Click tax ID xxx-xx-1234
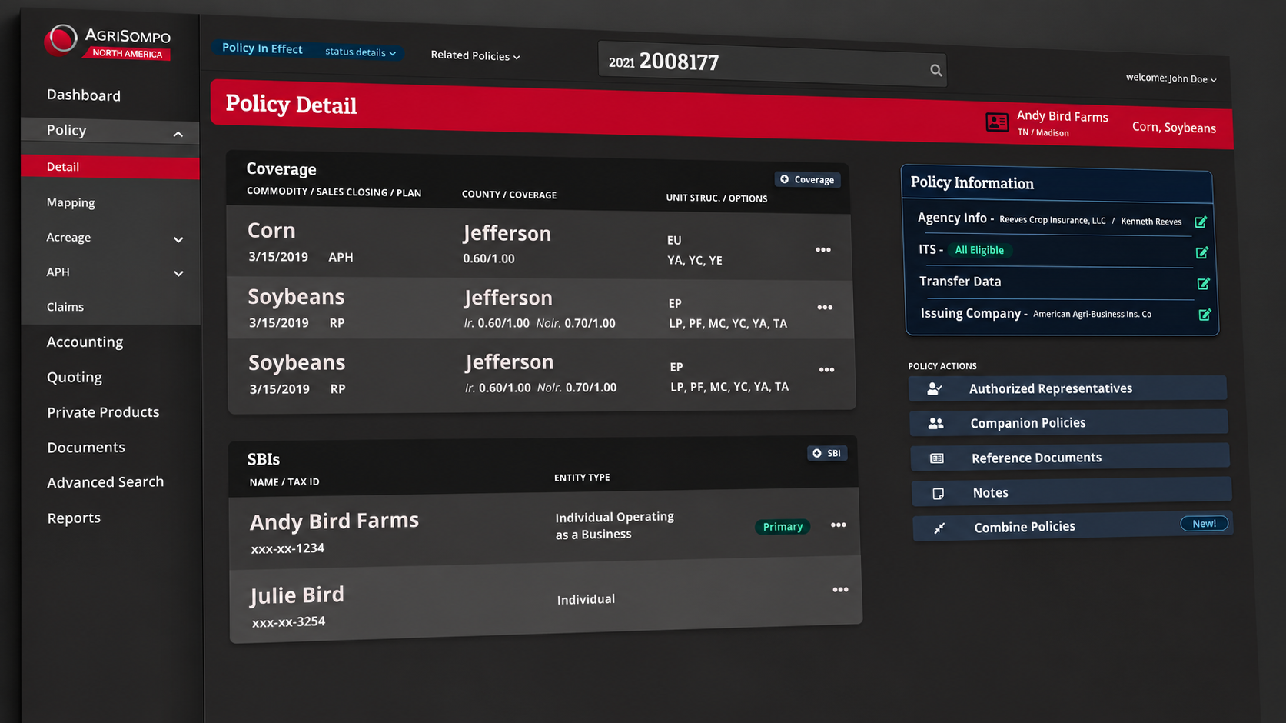Viewport: 1286px width, 723px height. coord(287,548)
